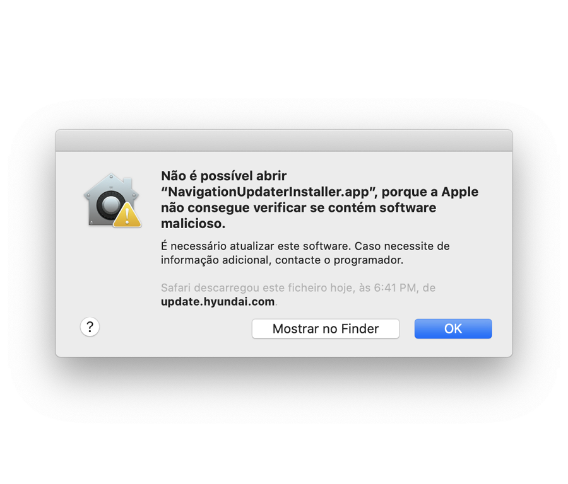Image resolution: width=568 pixels, height=484 pixels.
Task: Click the yellow warning triangle badge
Action: point(127,216)
